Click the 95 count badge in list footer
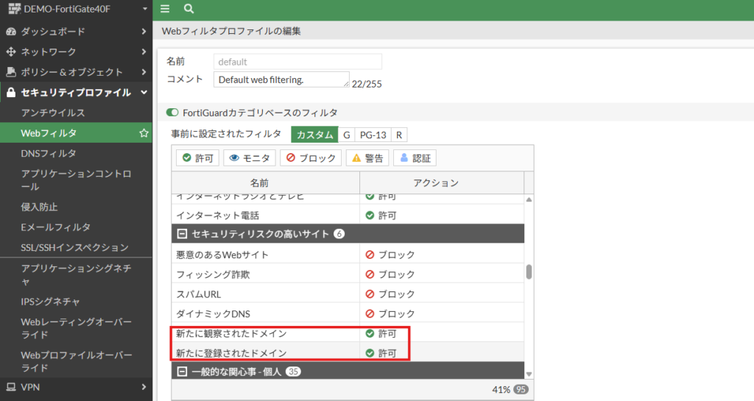The image size is (754, 401). [521, 389]
